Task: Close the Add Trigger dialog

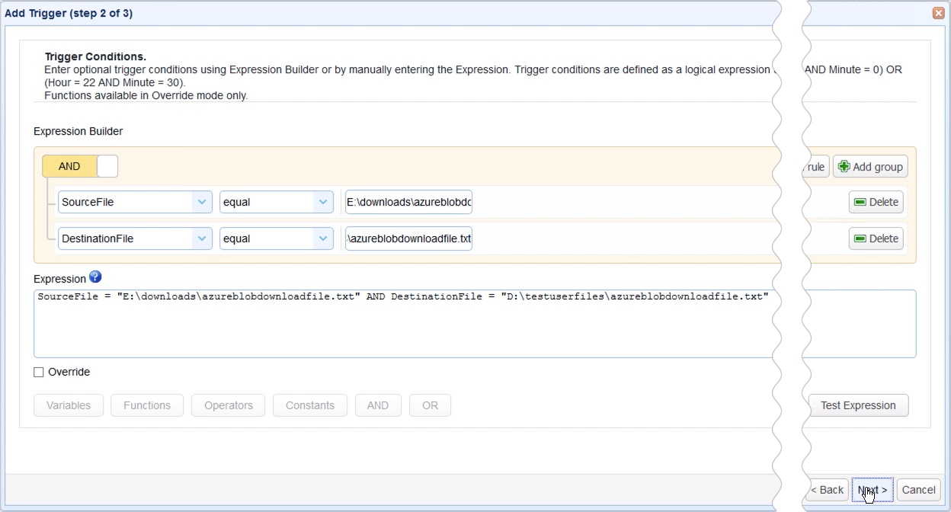Action: point(938,13)
